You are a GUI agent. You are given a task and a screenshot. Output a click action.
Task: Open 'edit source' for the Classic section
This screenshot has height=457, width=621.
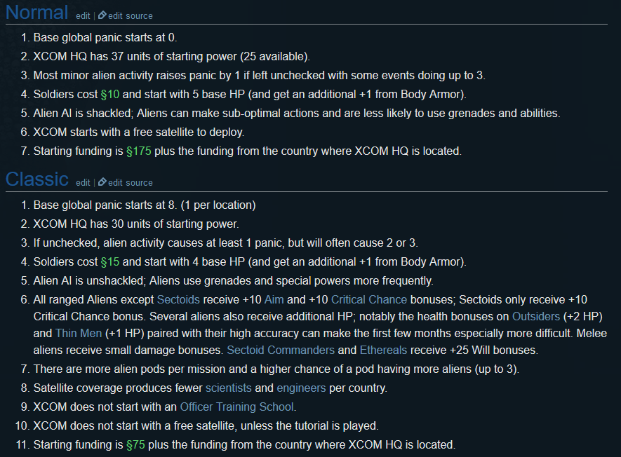[130, 182]
